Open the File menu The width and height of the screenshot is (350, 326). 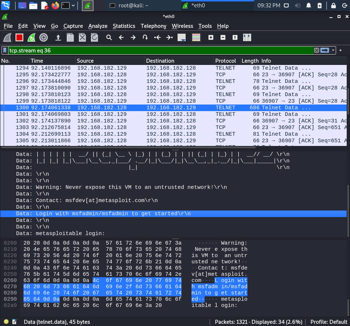pyautogui.click(x=8, y=26)
